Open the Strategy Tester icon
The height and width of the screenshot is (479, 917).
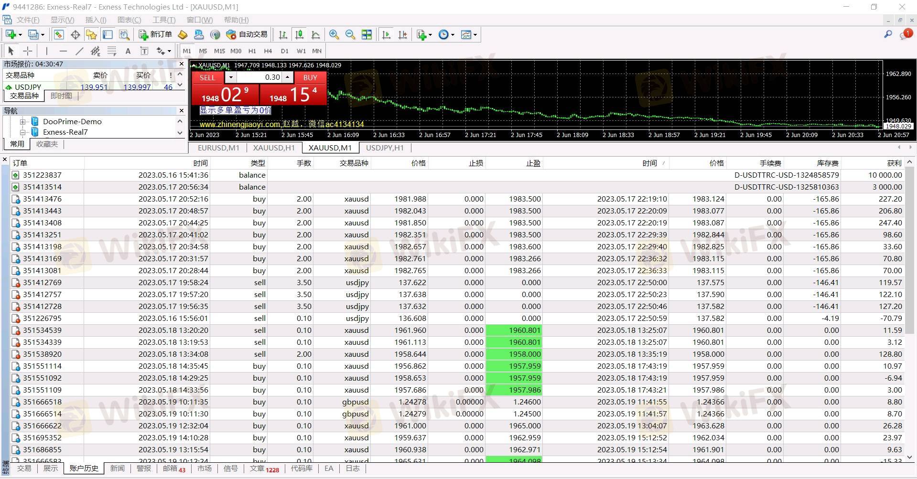pos(124,34)
